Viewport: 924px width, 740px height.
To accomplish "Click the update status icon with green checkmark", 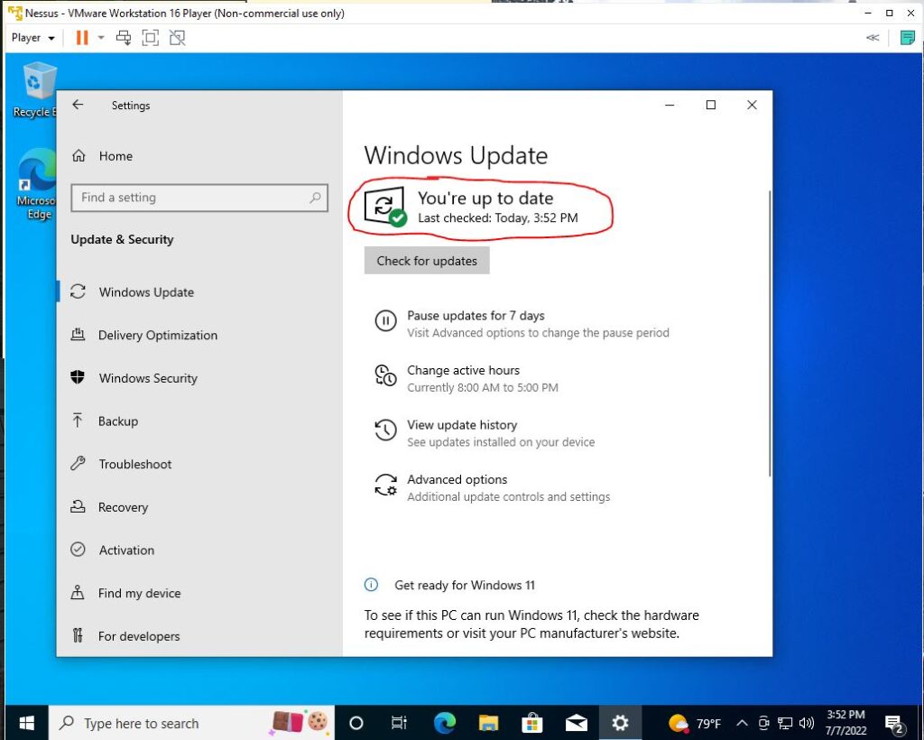I will click(x=386, y=207).
